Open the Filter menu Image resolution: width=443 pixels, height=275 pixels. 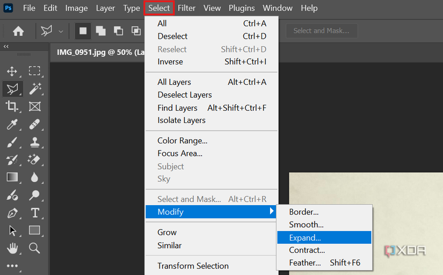coord(186,8)
